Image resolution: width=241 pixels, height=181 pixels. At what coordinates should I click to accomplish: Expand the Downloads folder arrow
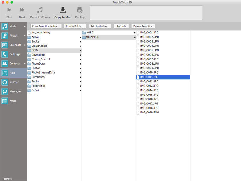[x=80, y=55]
